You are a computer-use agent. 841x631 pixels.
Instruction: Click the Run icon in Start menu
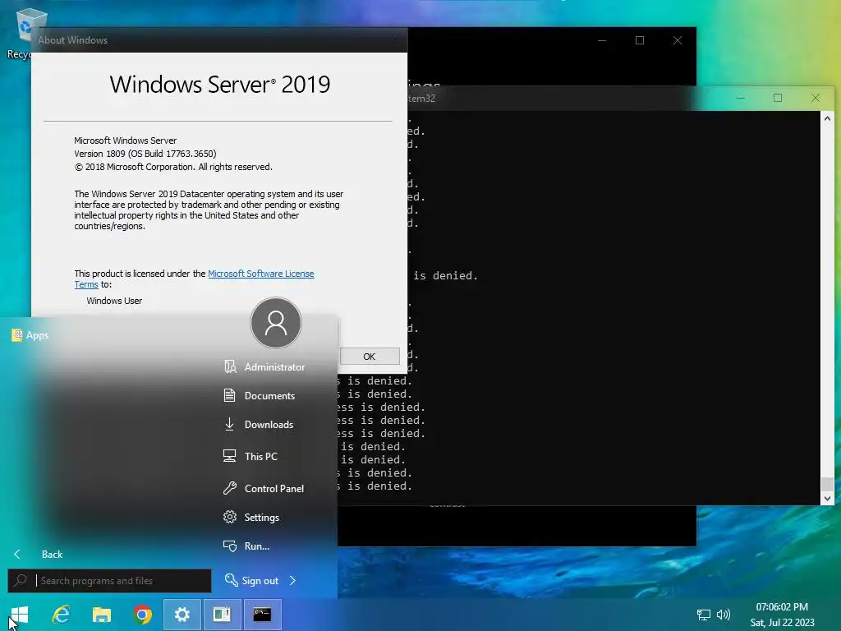point(230,546)
